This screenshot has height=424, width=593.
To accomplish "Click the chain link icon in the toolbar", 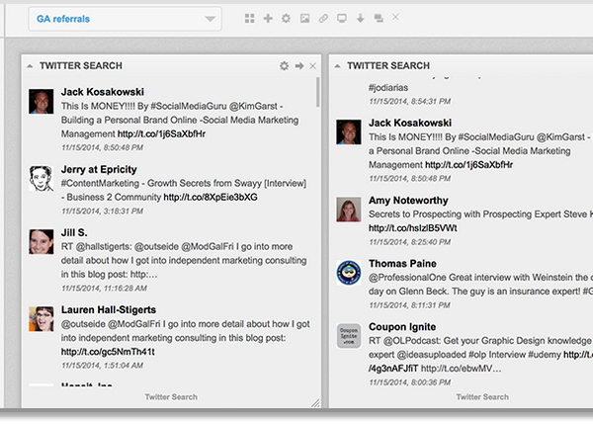I will (323, 19).
